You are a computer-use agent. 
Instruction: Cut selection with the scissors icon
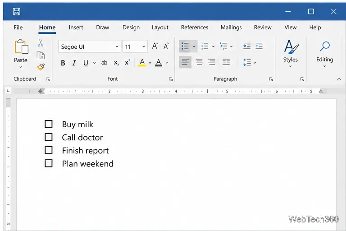(x=41, y=43)
